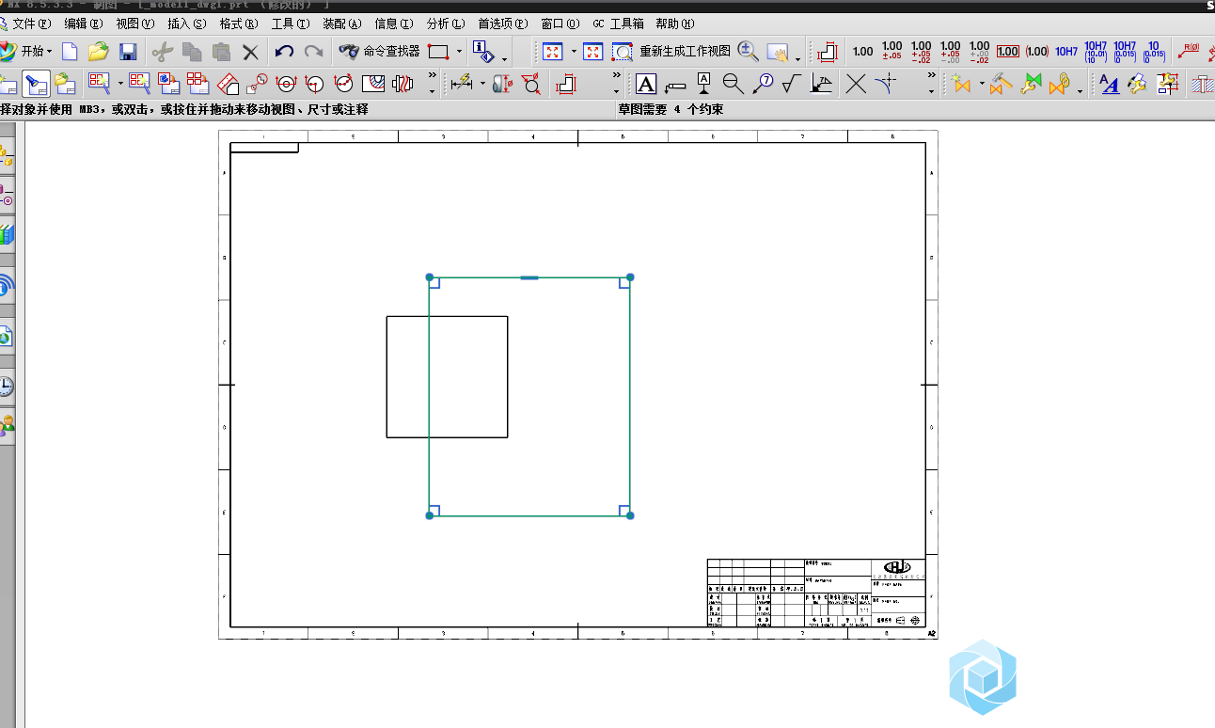Click the top-right sketch rectangle corner point
The width and height of the screenshot is (1215, 728).
630,277
